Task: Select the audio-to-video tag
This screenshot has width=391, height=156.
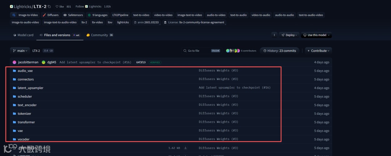Action: pyautogui.click(x=216, y=15)
